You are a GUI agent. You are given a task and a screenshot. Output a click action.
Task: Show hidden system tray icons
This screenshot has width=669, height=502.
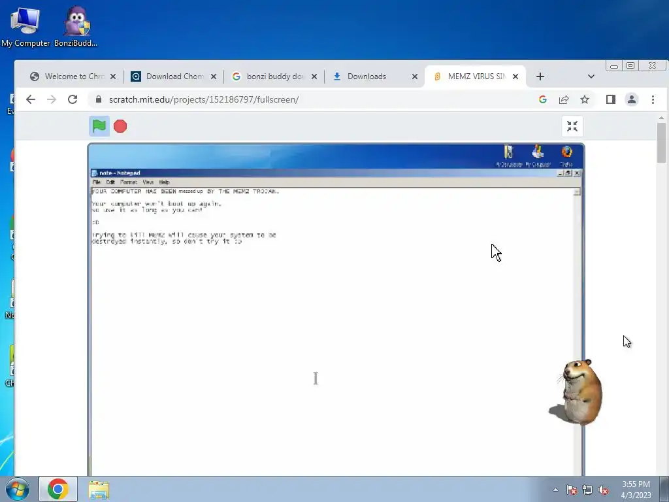point(555,490)
